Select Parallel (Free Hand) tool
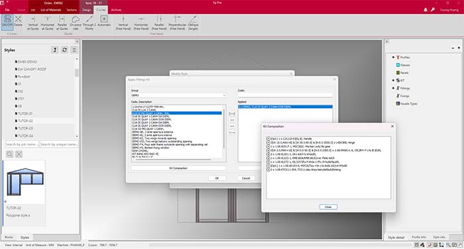The height and width of the screenshot is (249, 464). pos(159,23)
